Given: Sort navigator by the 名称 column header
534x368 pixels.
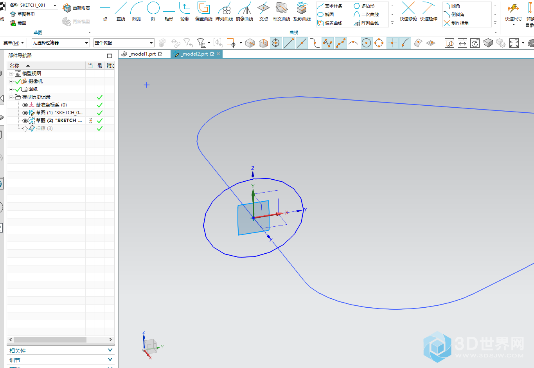Looking at the screenshot, I should click(x=46, y=65).
